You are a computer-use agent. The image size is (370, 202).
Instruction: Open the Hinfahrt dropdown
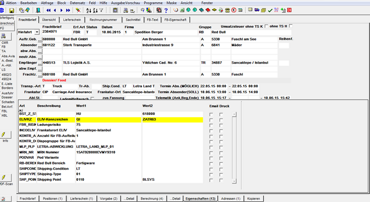click(x=37, y=32)
